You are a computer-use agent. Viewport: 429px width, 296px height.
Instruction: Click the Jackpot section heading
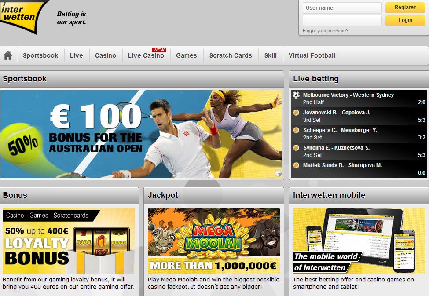click(x=163, y=195)
